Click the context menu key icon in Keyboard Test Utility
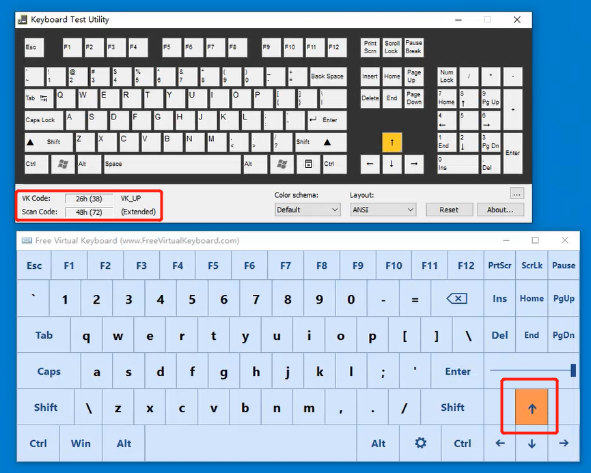The height and width of the screenshot is (473, 591). tap(308, 164)
